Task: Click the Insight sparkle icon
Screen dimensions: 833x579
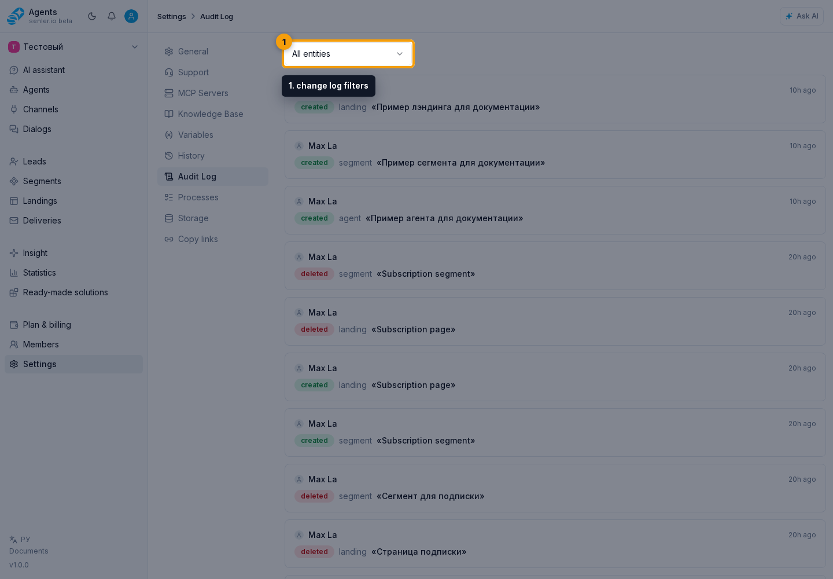Action: tap(14, 253)
